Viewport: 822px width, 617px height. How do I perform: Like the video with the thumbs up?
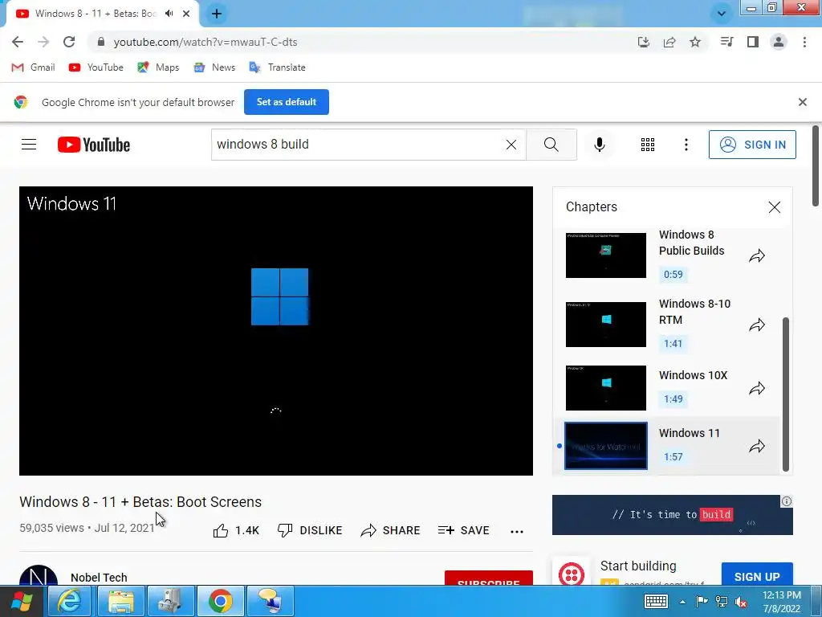point(236,530)
